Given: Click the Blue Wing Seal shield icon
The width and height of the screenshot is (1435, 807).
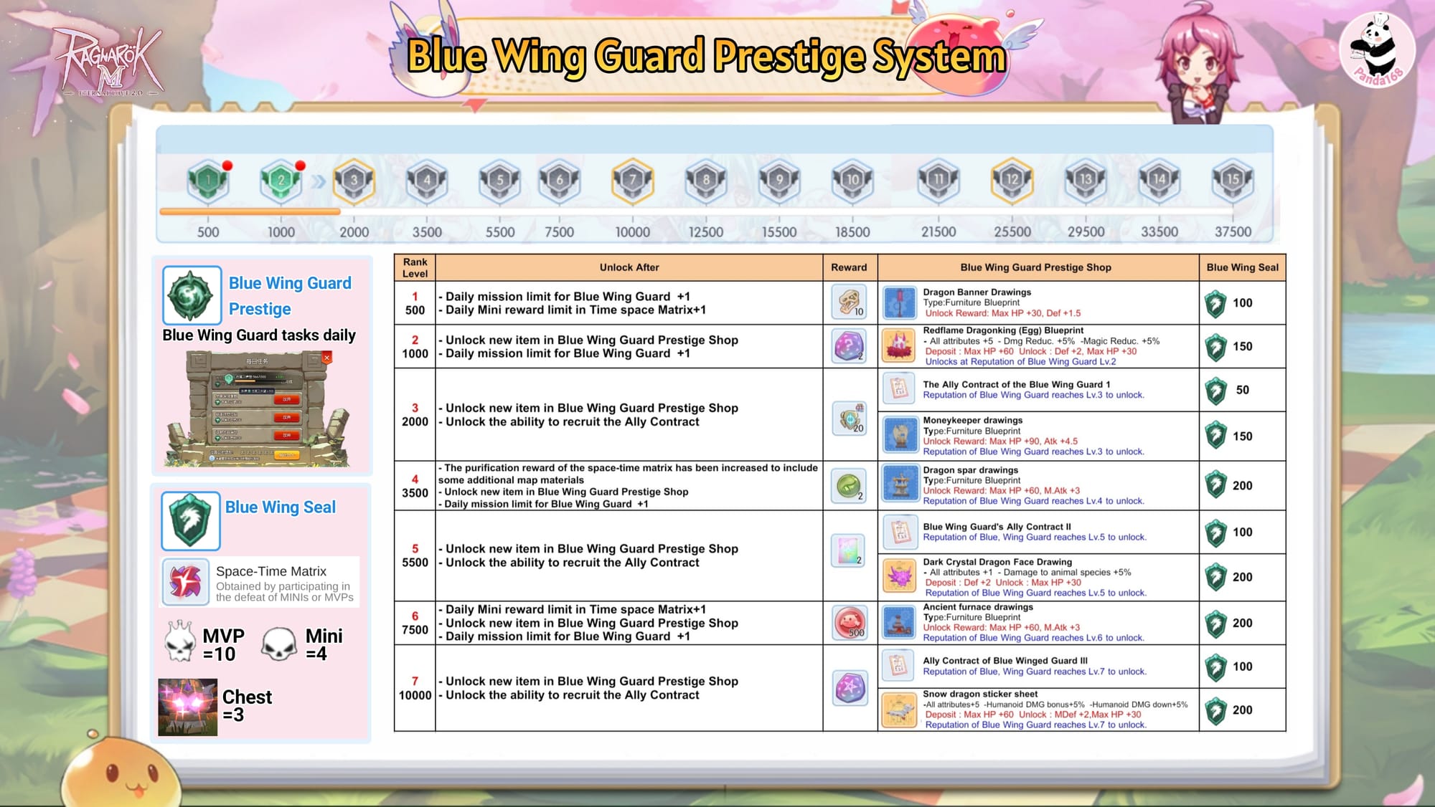Looking at the screenshot, I should [x=191, y=520].
